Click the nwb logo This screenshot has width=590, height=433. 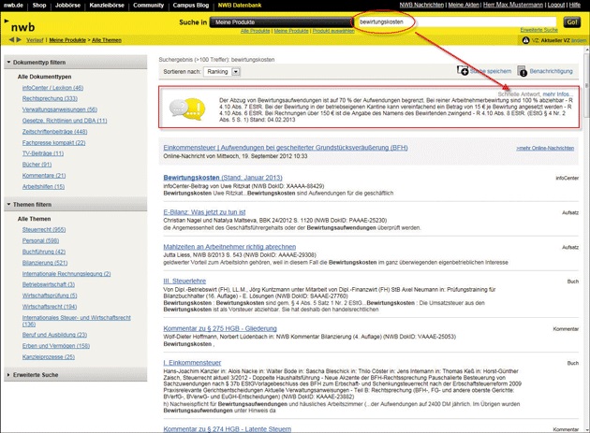(x=21, y=28)
